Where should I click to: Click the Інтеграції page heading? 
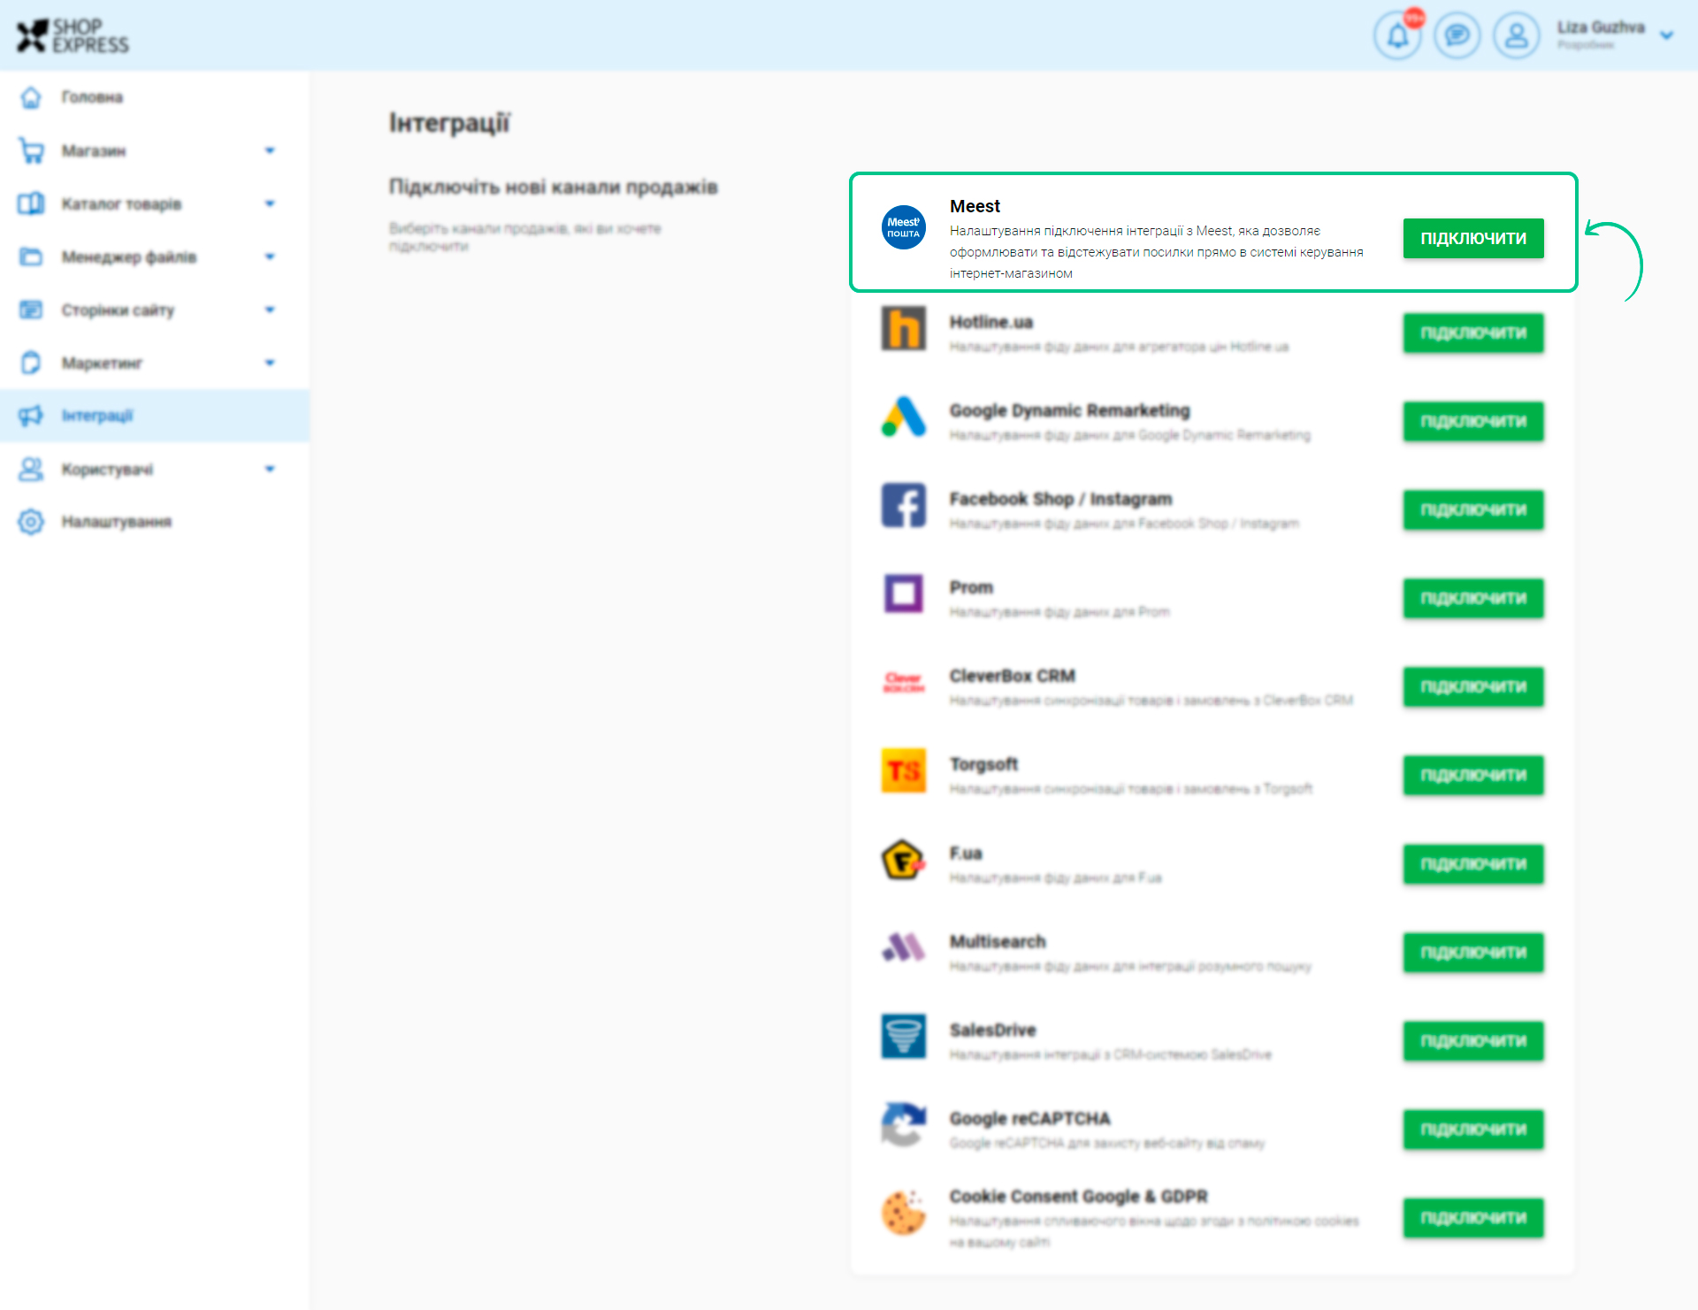point(449,123)
